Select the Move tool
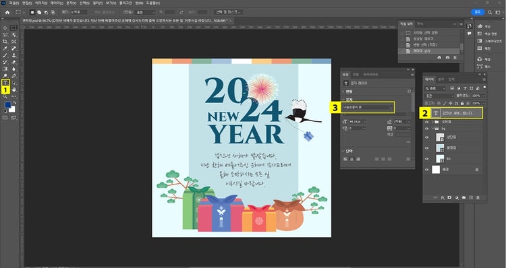The height and width of the screenshot is (268, 506). 5,28
